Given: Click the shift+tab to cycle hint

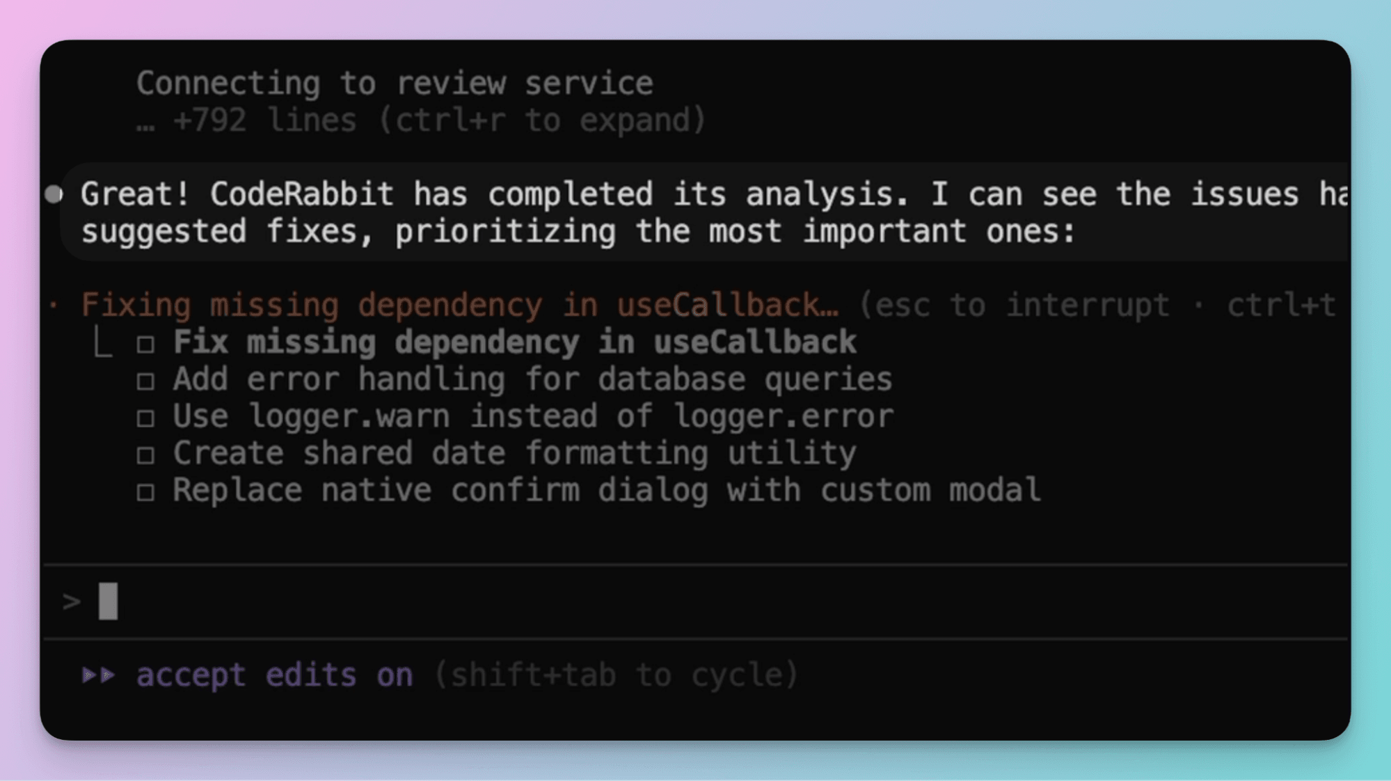Looking at the screenshot, I should pyautogui.click(x=616, y=674).
